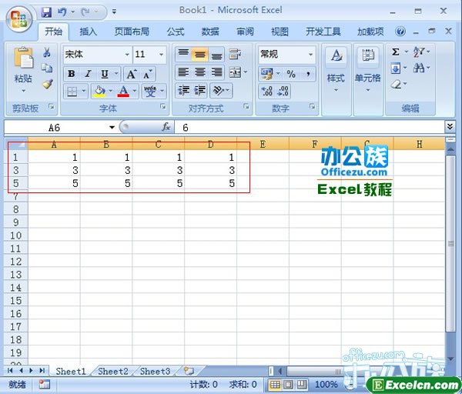The image size is (462, 394).
Task: Apply comma style
Action: point(308,73)
